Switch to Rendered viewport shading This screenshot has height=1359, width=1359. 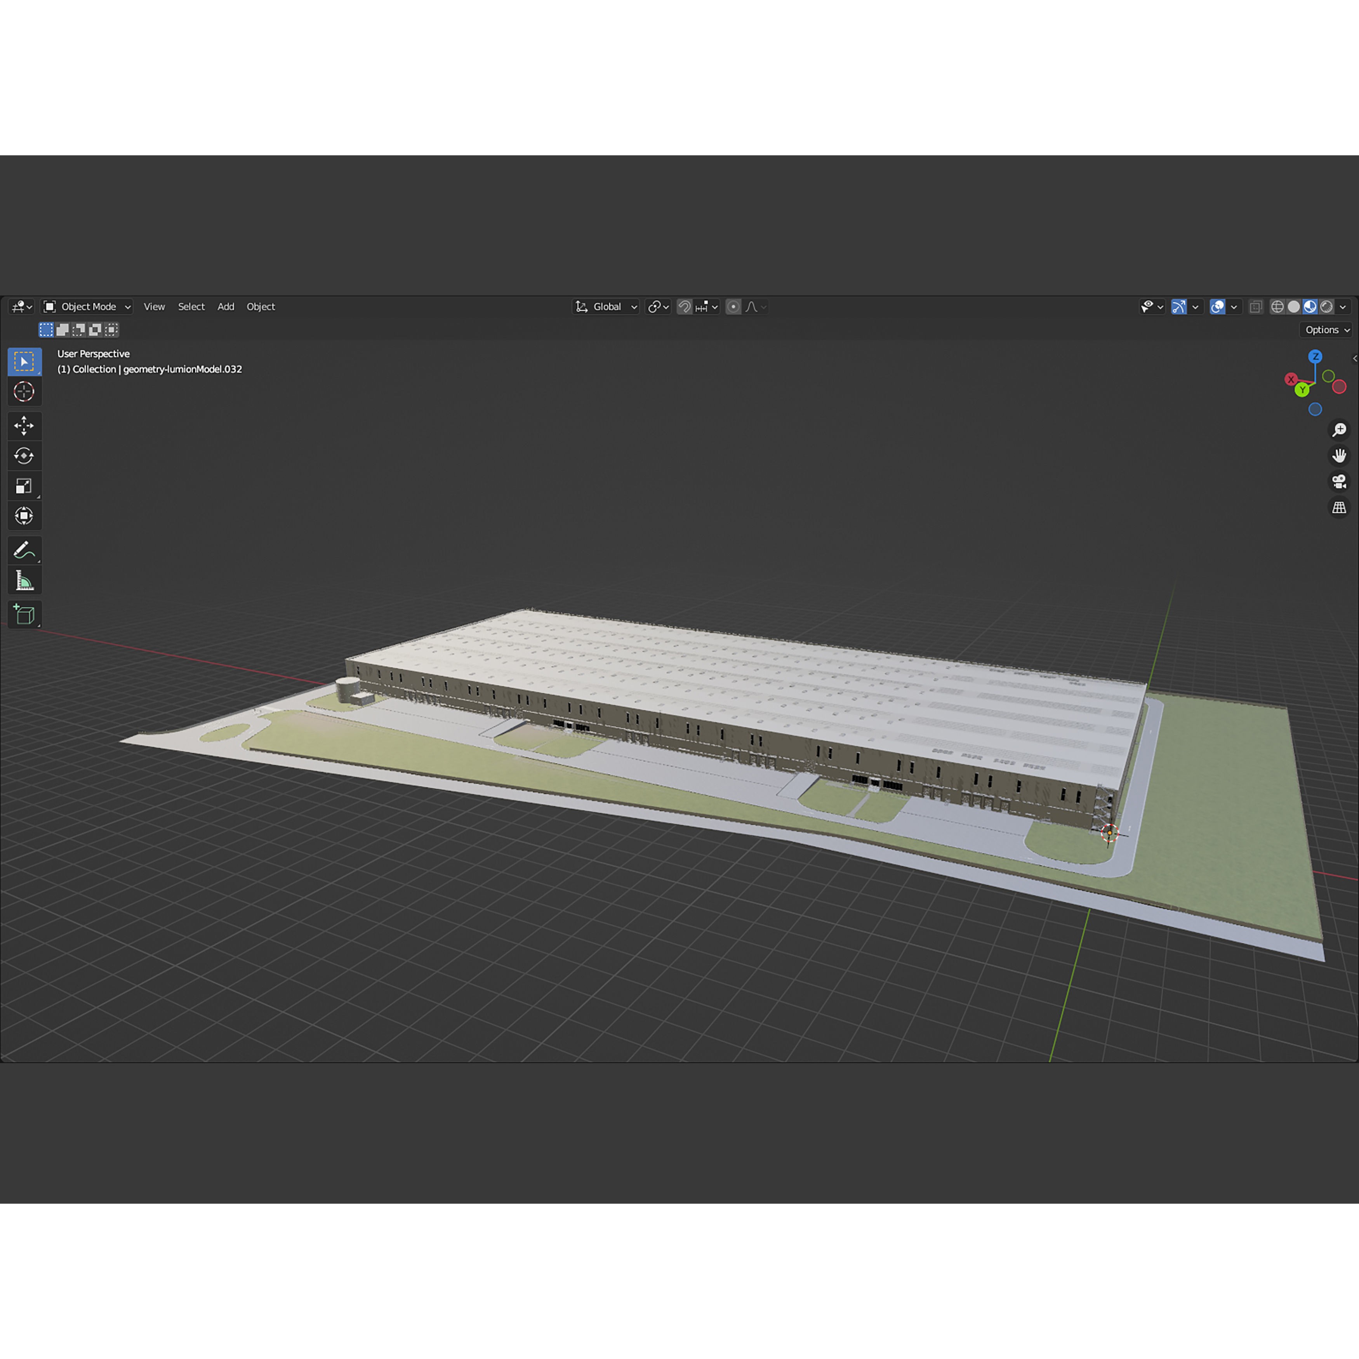point(1326,307)
